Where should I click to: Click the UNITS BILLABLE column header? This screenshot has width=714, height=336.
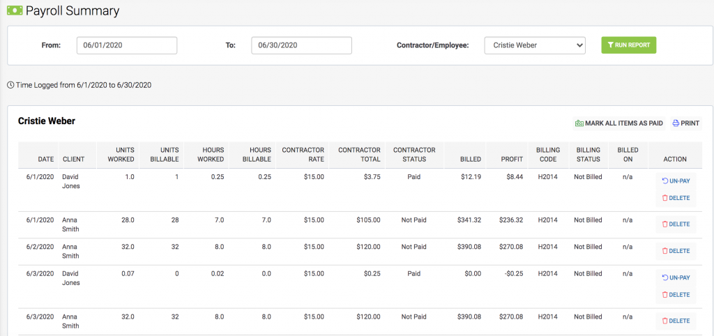pos(162,155)
